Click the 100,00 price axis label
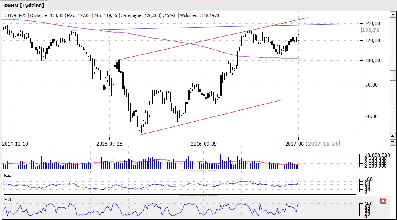 (x=373, y=61)
